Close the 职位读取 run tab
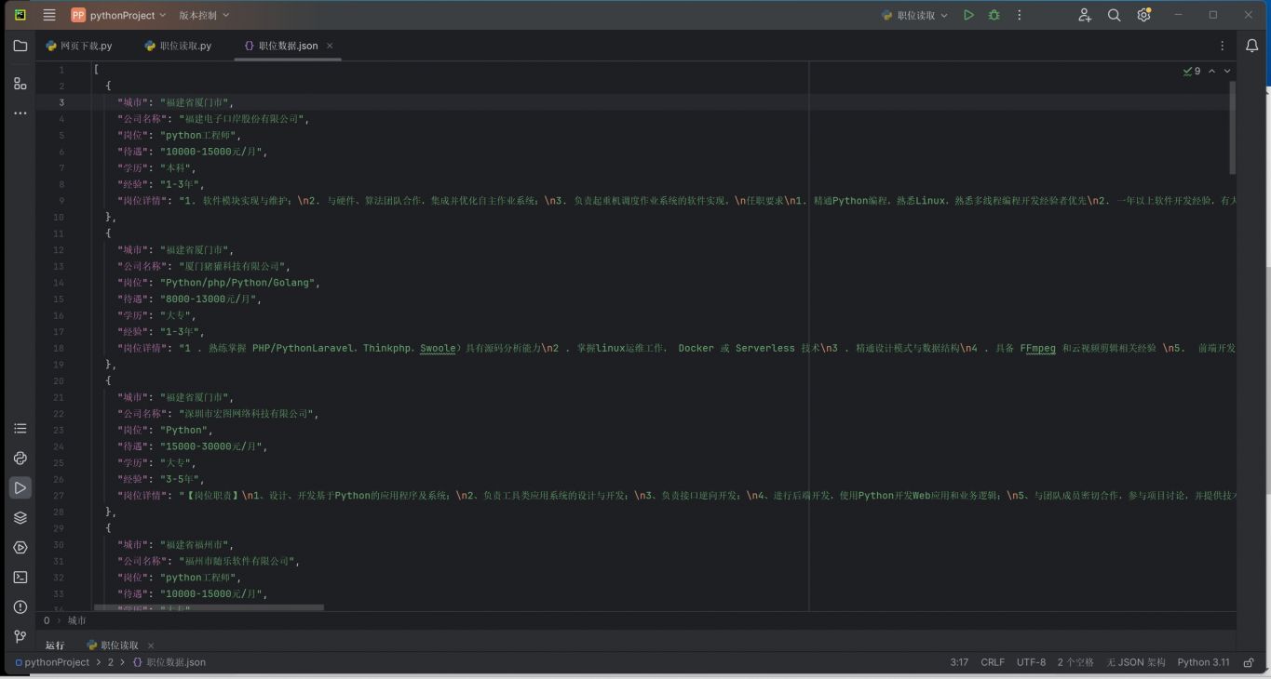Screen dimensions: 1271x679 pyautogui.click(x=151, y=646)
